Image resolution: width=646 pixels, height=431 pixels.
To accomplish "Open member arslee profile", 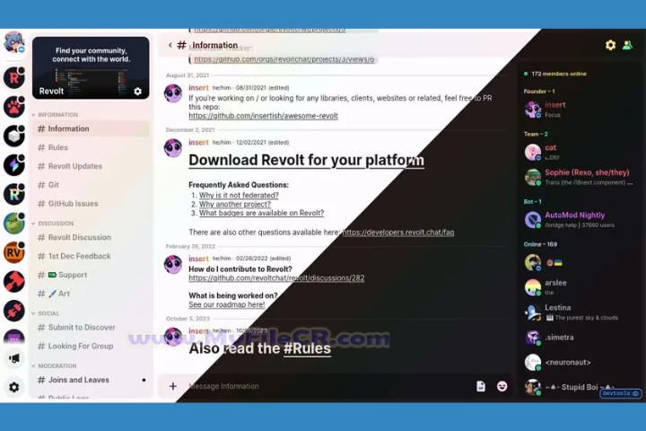I will (x=579, y=287).
